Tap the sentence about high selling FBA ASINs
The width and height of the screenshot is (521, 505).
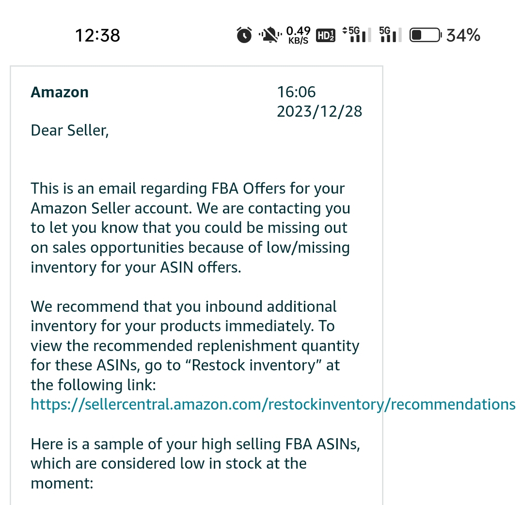[x=195, y=463]
